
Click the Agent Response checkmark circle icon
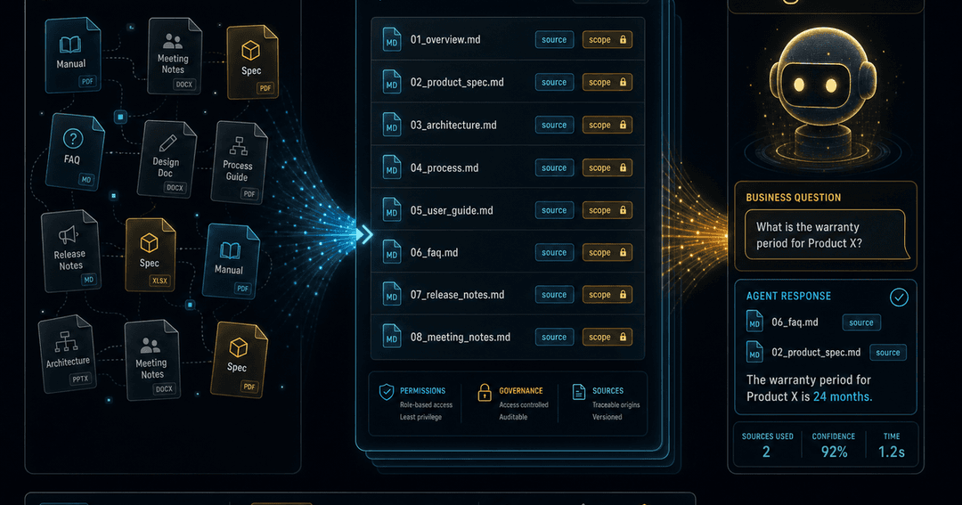click(x=899, y=297)
